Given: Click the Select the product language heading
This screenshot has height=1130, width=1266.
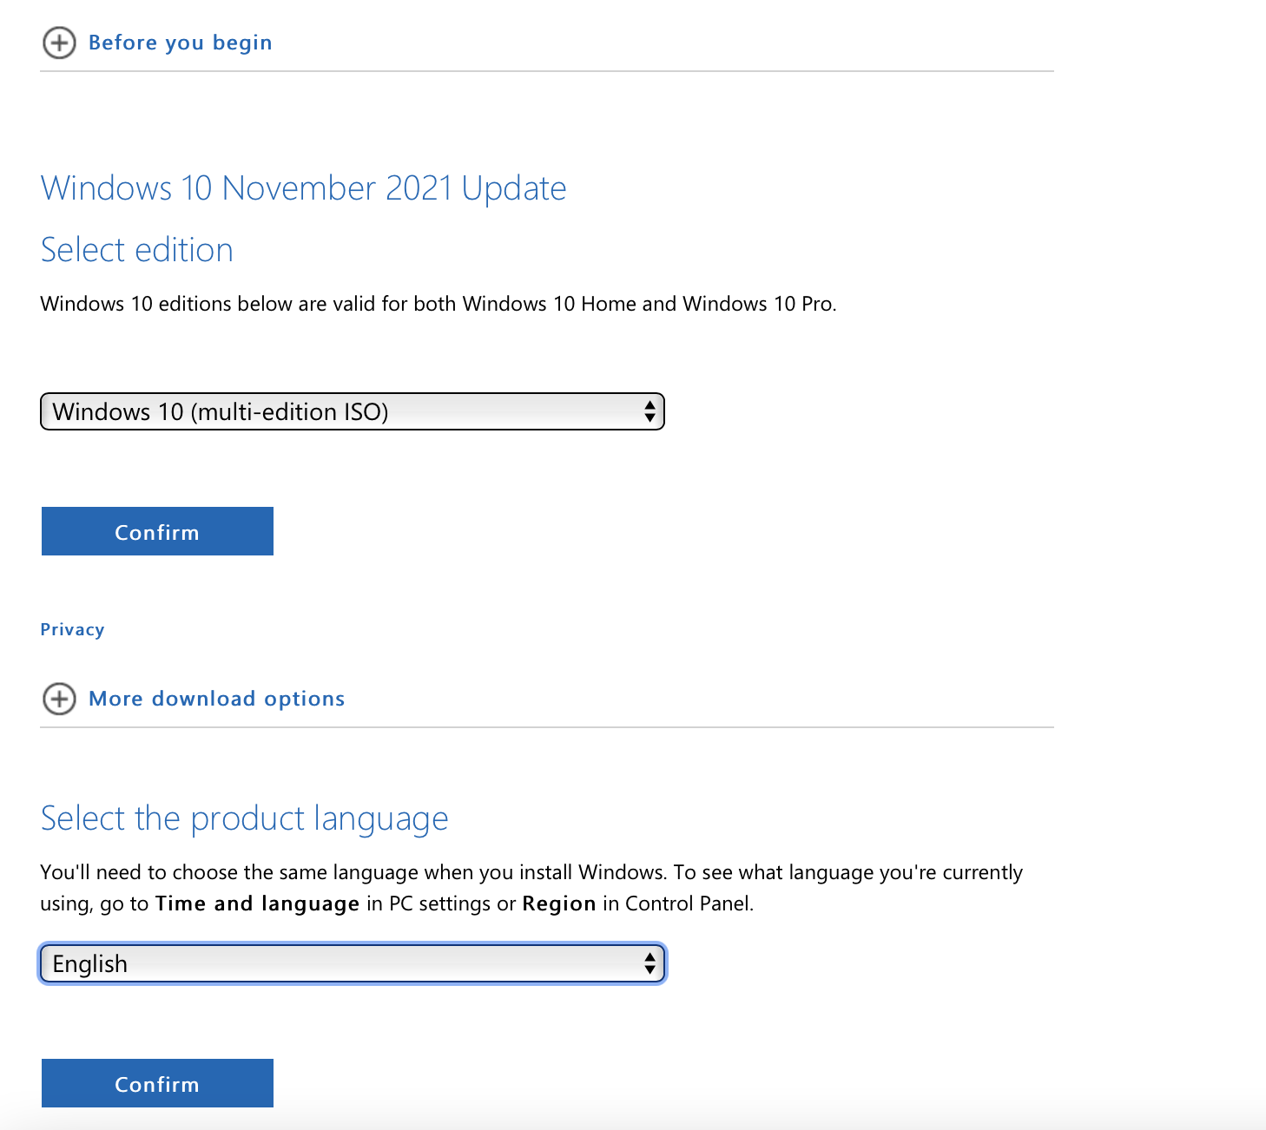Looking at the screenshot, I should pyautogui.click(x=245, y=818).
